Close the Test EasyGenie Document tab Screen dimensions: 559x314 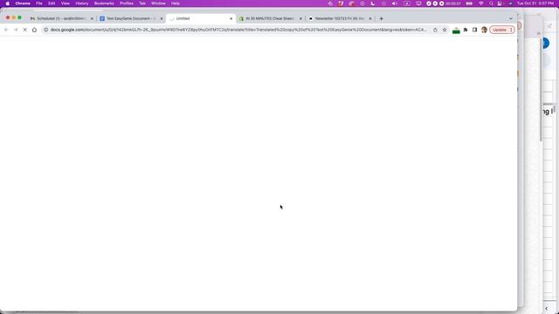click(161, 18)
